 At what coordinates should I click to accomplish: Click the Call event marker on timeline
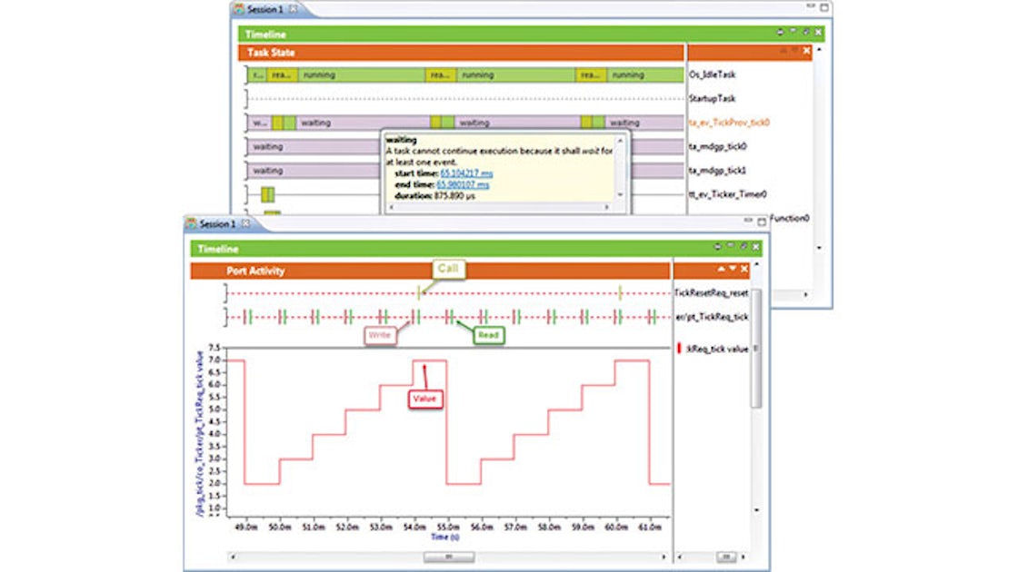coord(419,292)
